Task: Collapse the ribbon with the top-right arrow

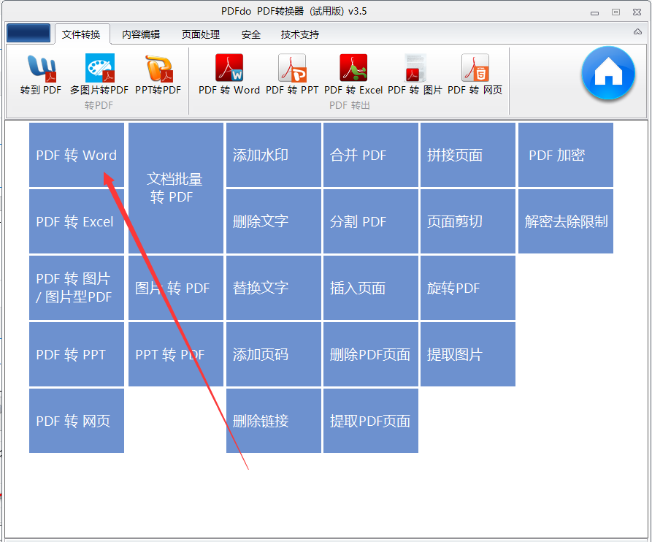Action: pos(637,33)
